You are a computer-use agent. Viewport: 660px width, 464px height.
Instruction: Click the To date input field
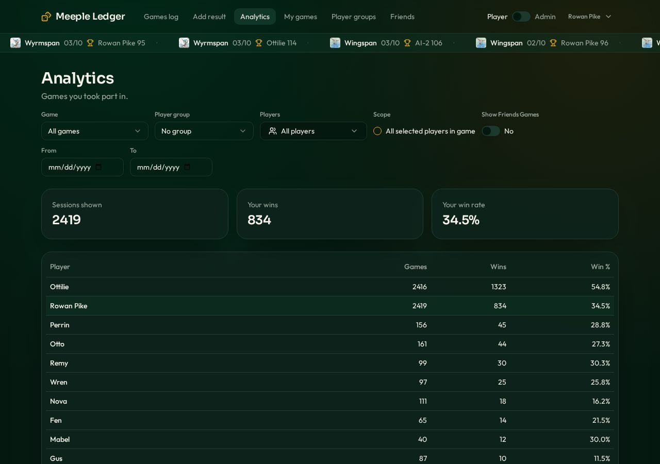pos(171,167)
